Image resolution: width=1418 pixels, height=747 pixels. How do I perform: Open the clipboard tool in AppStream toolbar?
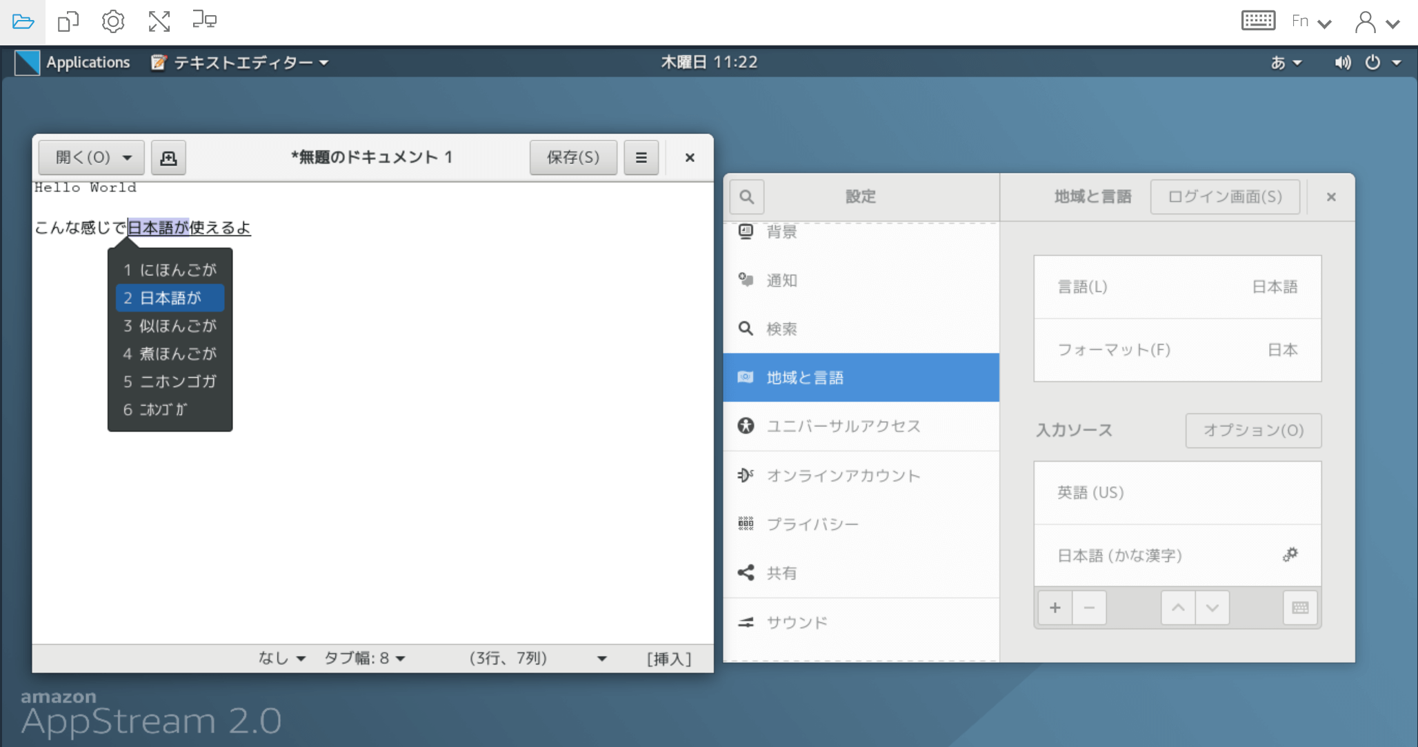tap(67, 21)
